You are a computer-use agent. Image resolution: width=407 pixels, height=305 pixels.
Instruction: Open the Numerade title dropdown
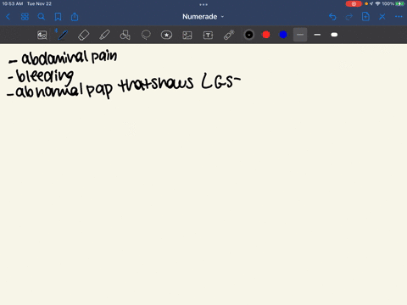[203, 17]
